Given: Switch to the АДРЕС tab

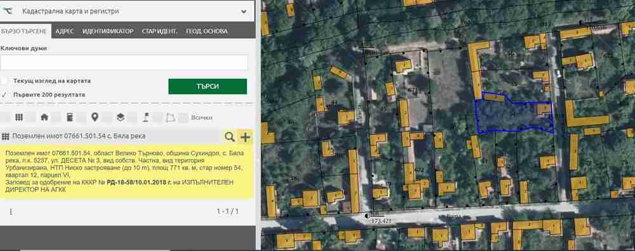Looking at the screenshot, I should point(65,31).
